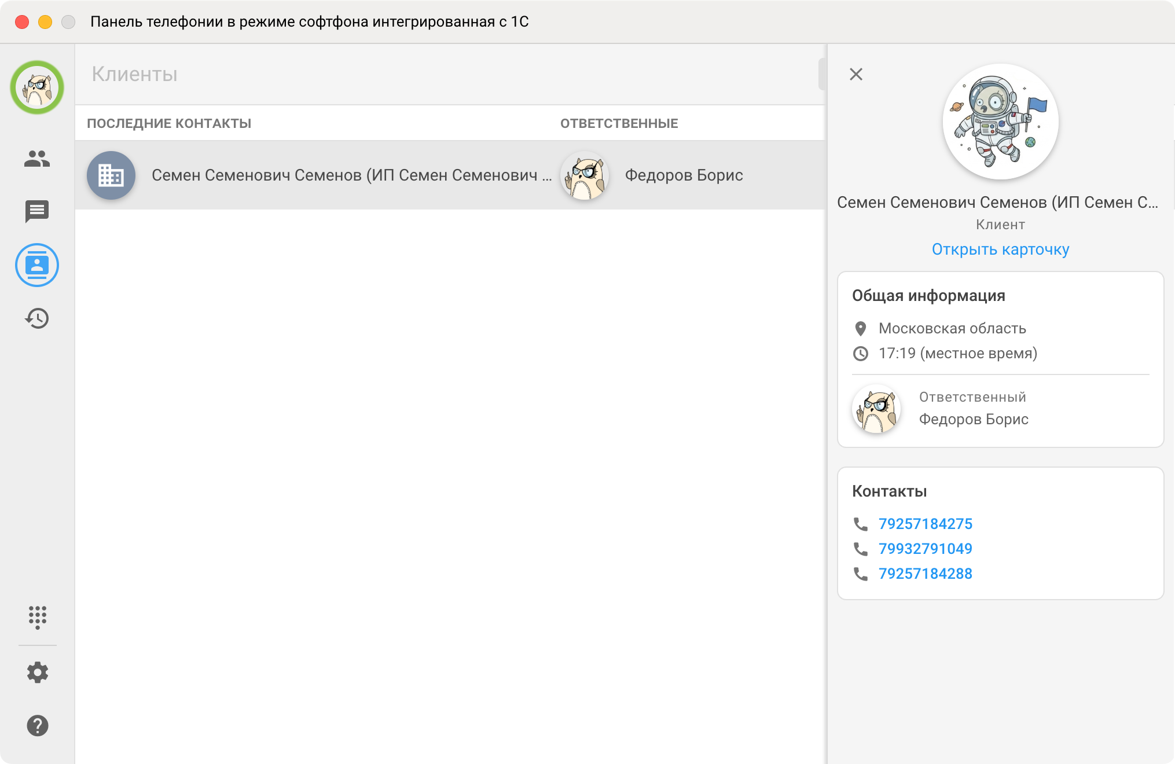Click the company building icon in client row
The height and width of the screenshot is (764, 1175).
pyautogui.click(x=111, y=175)
